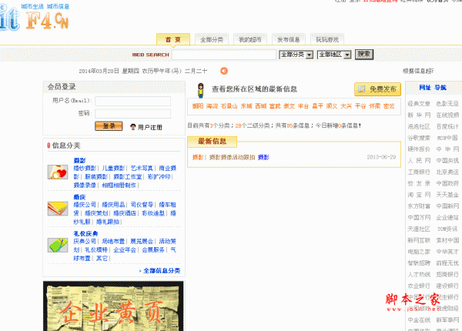Image resolution: width=462 pixels, height=331 pixels.
Task: Select the 大兴 district link
Action: 346,106
